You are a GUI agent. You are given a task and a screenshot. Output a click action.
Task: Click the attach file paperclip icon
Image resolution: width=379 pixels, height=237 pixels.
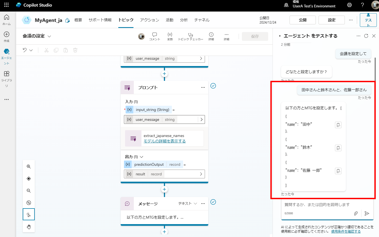click(x=356, y=213)
